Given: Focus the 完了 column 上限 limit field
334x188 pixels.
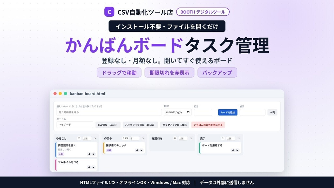Looking at the screenshot, I should click(231, 138).
